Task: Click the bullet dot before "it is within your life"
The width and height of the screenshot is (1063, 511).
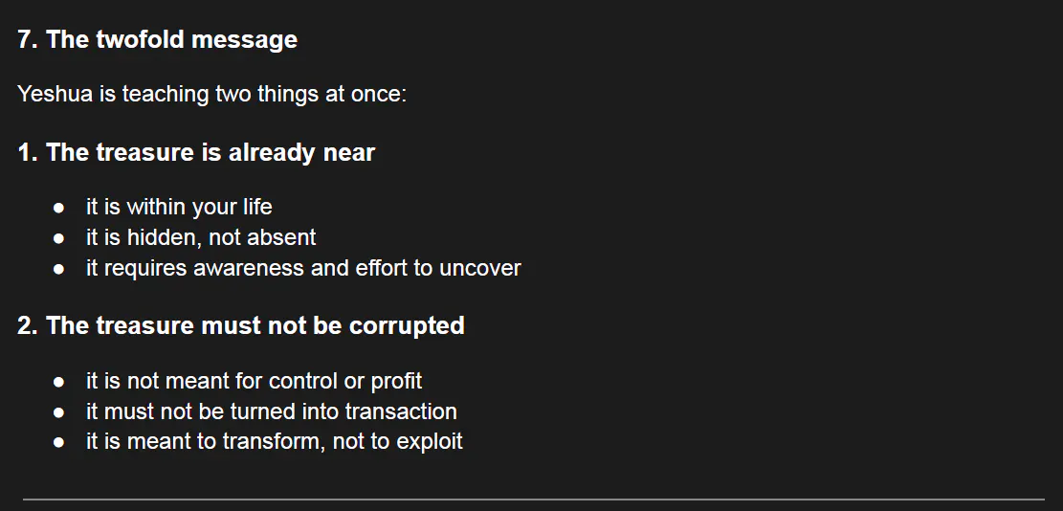Action: (x=59, y=208)
